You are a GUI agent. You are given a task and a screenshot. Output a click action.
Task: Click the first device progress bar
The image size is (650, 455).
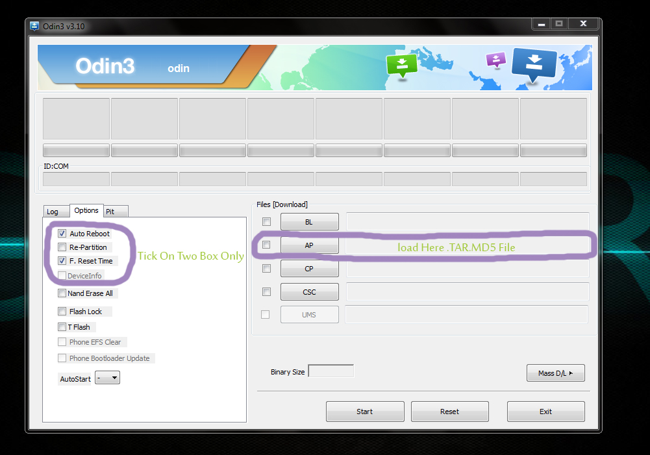click(x=76, y=150)
